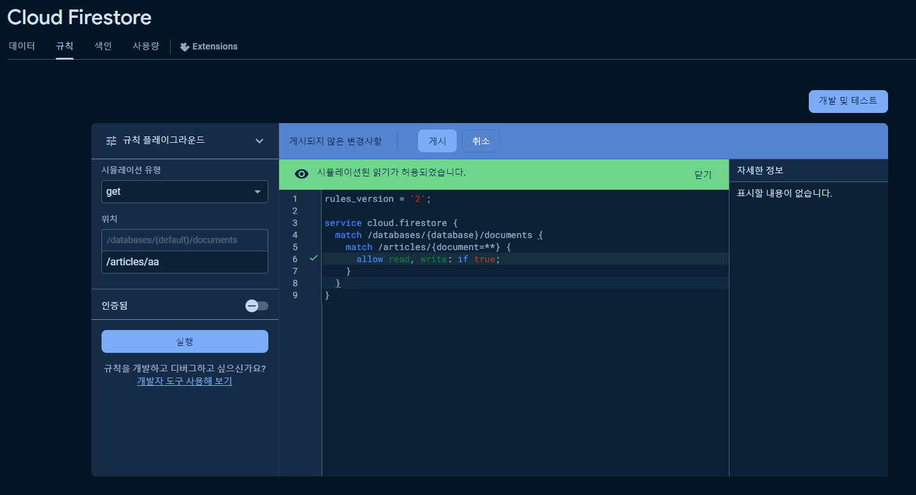The image size is (916, 495).
Task: Open the 데이터 tab
Action: pyautogui.click(x=22, y=46)
